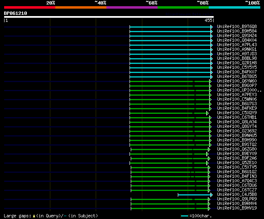Select the UniRef100_B9EY09 label
This screenshot has height=219, width=264.
[x=237, y=154]
